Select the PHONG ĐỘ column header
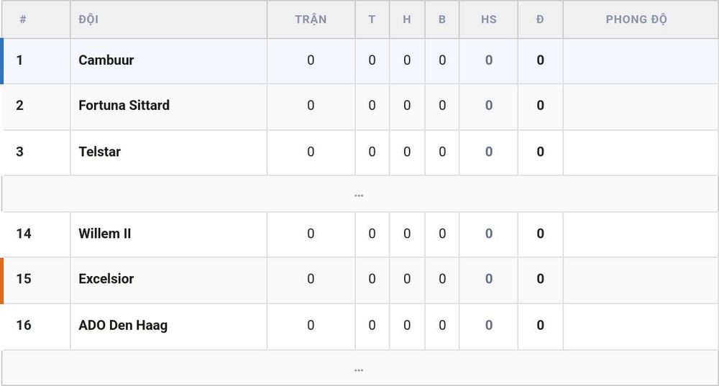 [x=636, y=19]
